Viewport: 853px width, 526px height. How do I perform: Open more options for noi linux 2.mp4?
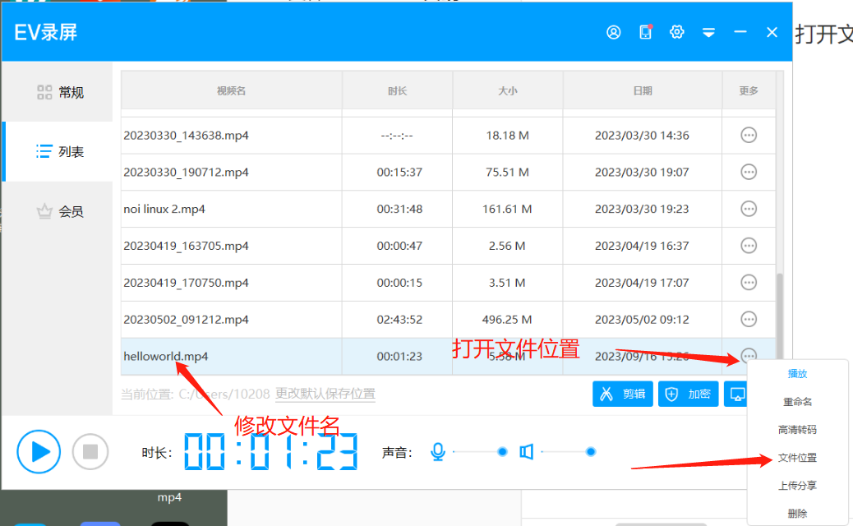click(749, 209)
